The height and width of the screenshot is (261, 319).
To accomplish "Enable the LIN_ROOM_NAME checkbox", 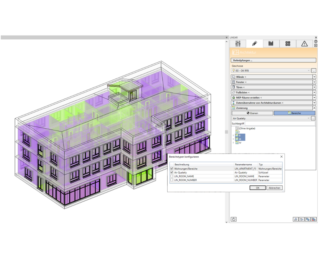I will pyautogui.click(x=172, y=176).
